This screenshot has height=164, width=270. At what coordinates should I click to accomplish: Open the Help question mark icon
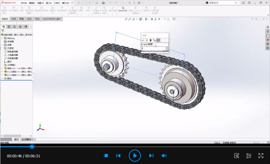coord(249,3)
